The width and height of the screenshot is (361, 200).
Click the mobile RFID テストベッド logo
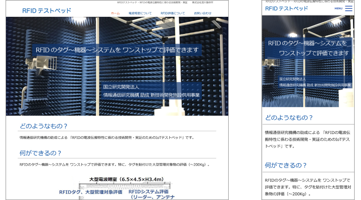tap(286, 8)
